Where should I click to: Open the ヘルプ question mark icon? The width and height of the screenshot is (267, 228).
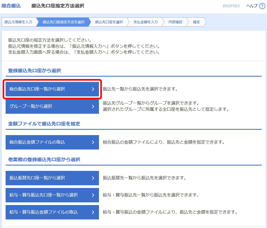tap(262, 6)
